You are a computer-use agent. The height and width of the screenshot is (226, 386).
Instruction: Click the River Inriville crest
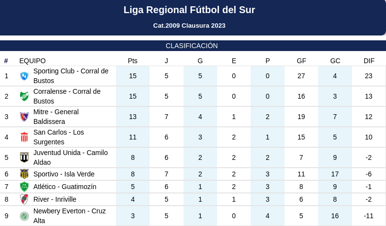point(24,199)
